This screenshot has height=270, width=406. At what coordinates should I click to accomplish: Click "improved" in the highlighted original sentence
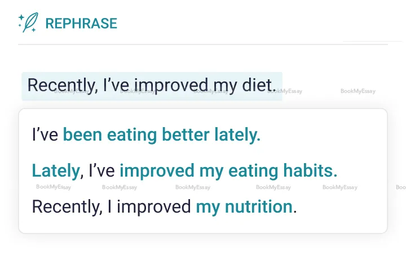(x=171, y=85)
